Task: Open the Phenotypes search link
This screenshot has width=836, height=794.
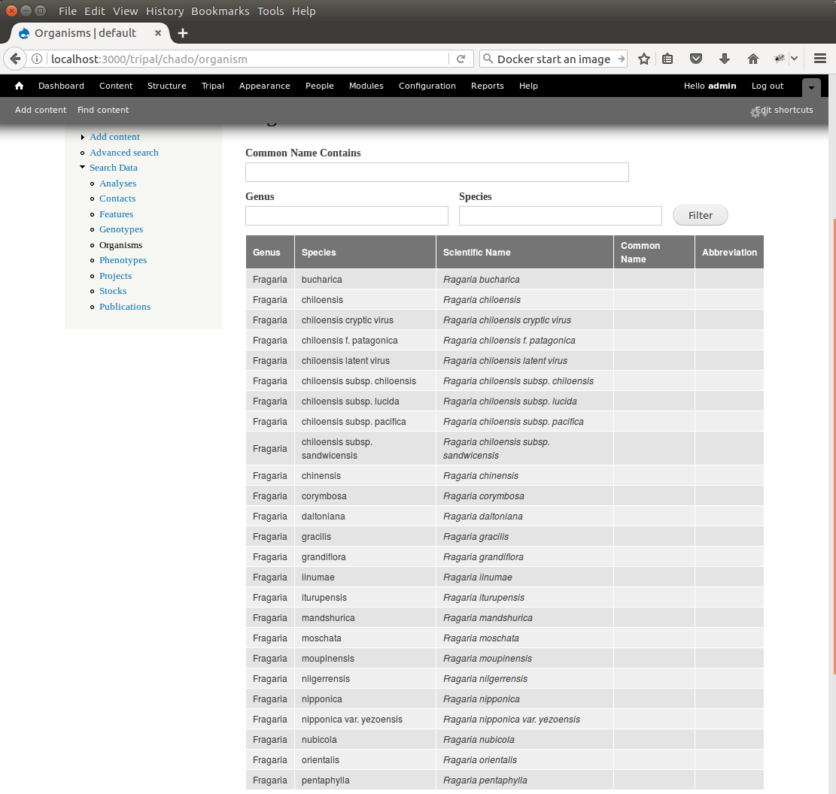Action: [123, 260]
